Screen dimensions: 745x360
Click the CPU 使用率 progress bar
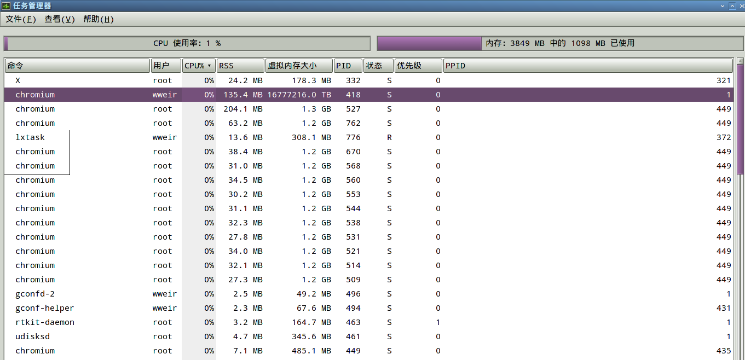point(187,43)
